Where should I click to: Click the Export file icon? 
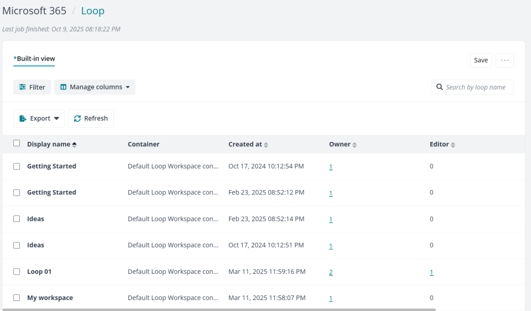pyautogui.click(x=23, y=119)
